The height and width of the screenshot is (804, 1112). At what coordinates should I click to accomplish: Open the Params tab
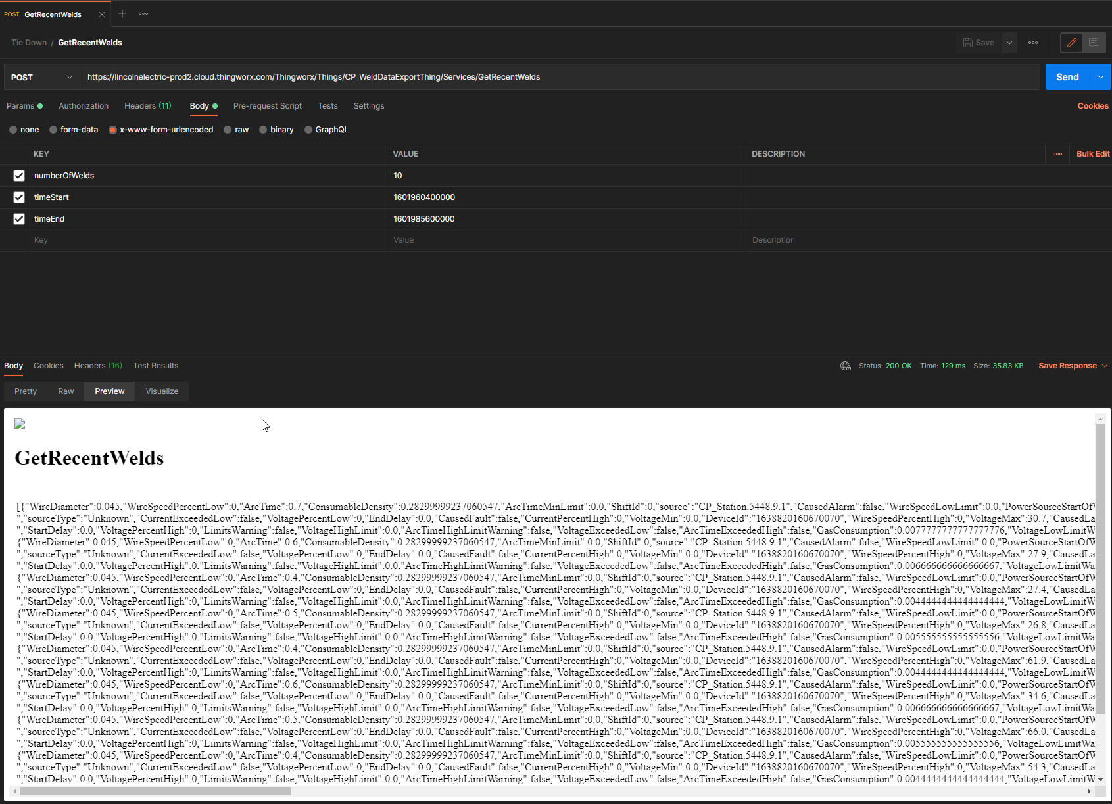(x=24, y=106)
